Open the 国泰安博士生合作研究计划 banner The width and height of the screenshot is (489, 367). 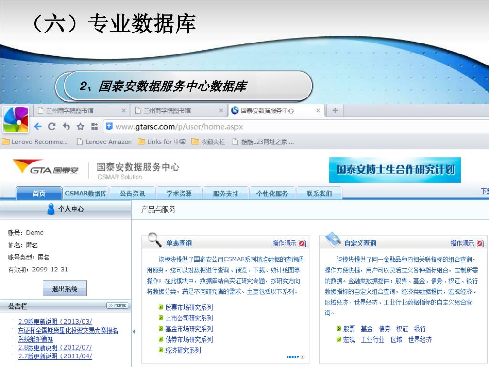[394, 170]
